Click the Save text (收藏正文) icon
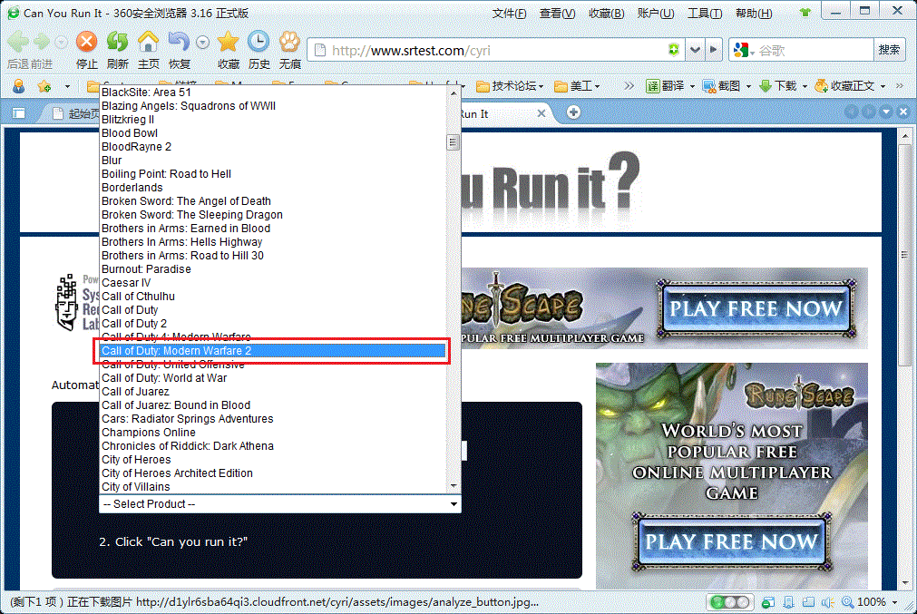917x614 pixels. click(822, 86)
